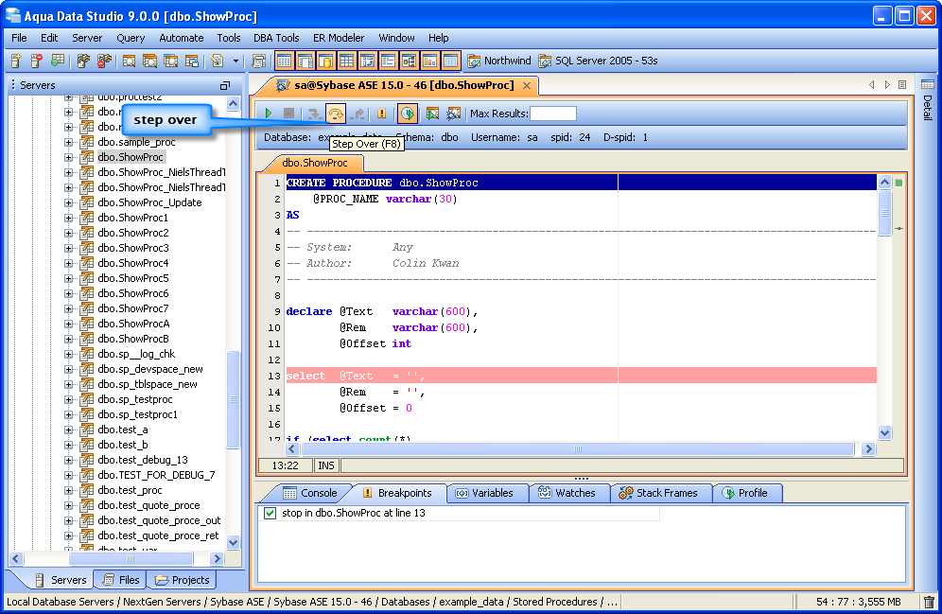Click the first server icon in main toolbar
942x614 pixels.
pos(17,61)
